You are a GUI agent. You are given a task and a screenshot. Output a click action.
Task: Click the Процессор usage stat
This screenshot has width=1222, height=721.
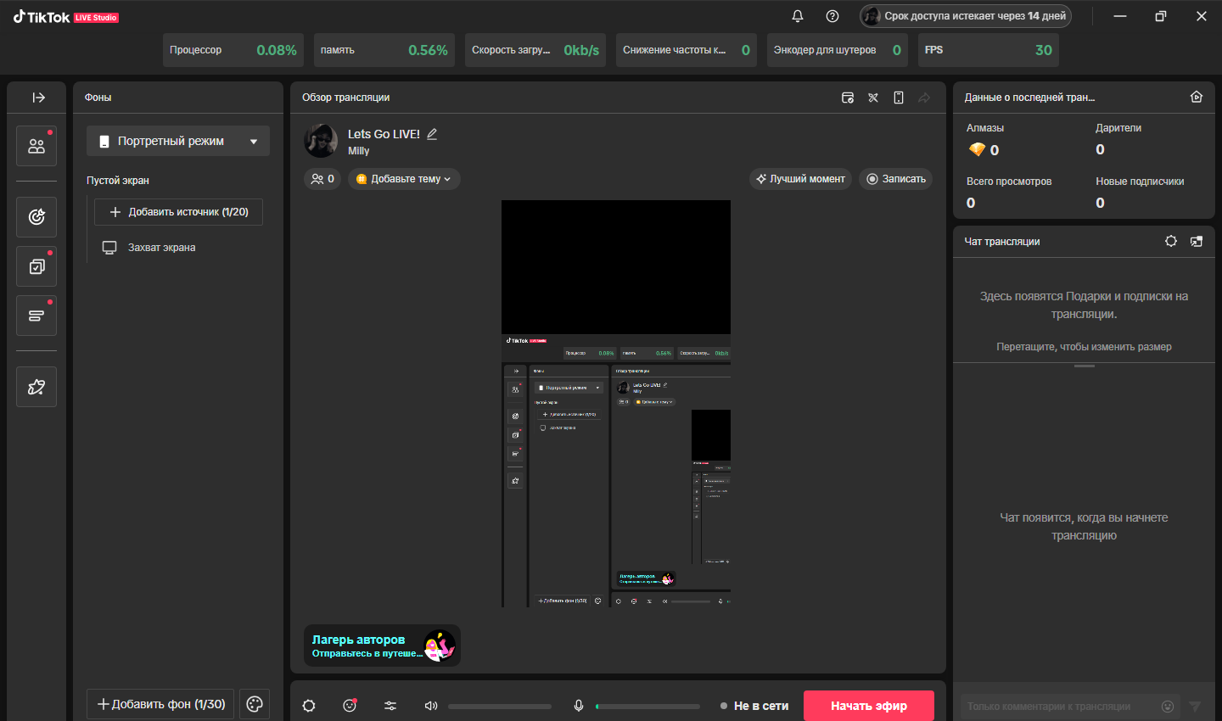point(233,50)
